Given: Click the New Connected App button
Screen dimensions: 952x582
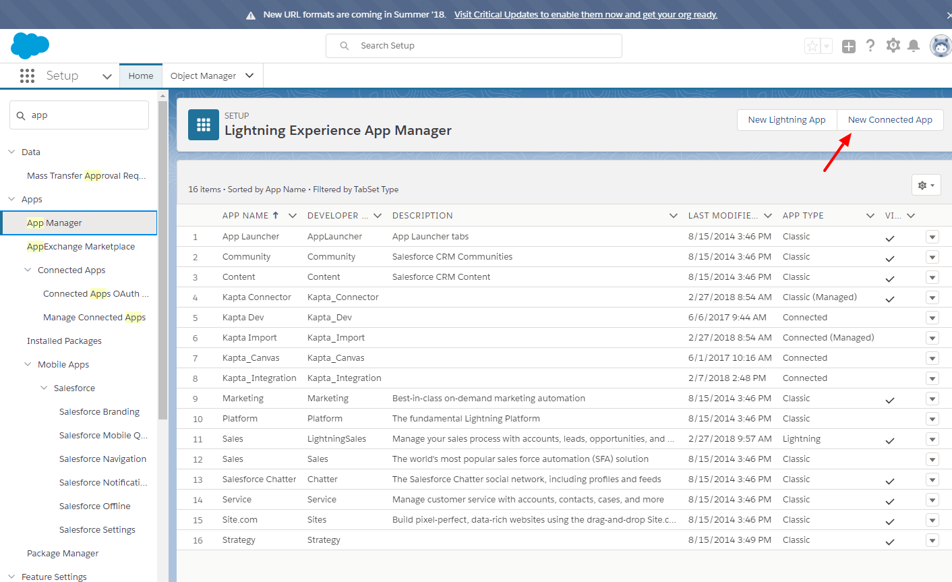Looking at the screenshot, I should (x=890, y=119).
